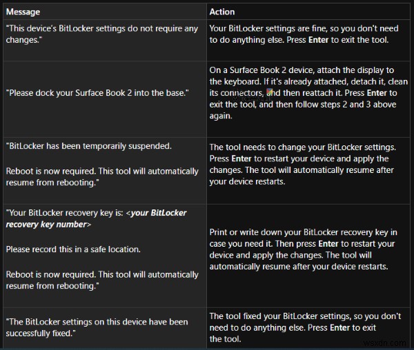Click the Action column header
The height and width of the screenshot is (350, 414).
pyautogui.click(x=222, y=12)
